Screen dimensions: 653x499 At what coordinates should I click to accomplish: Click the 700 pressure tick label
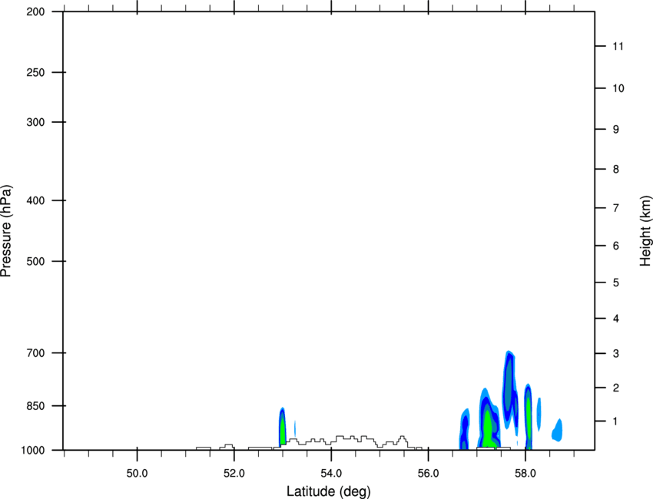[x=35, y=353]
